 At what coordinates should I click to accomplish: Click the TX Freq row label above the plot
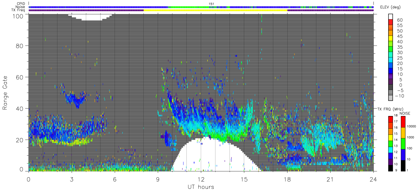(x=18, y=10)
